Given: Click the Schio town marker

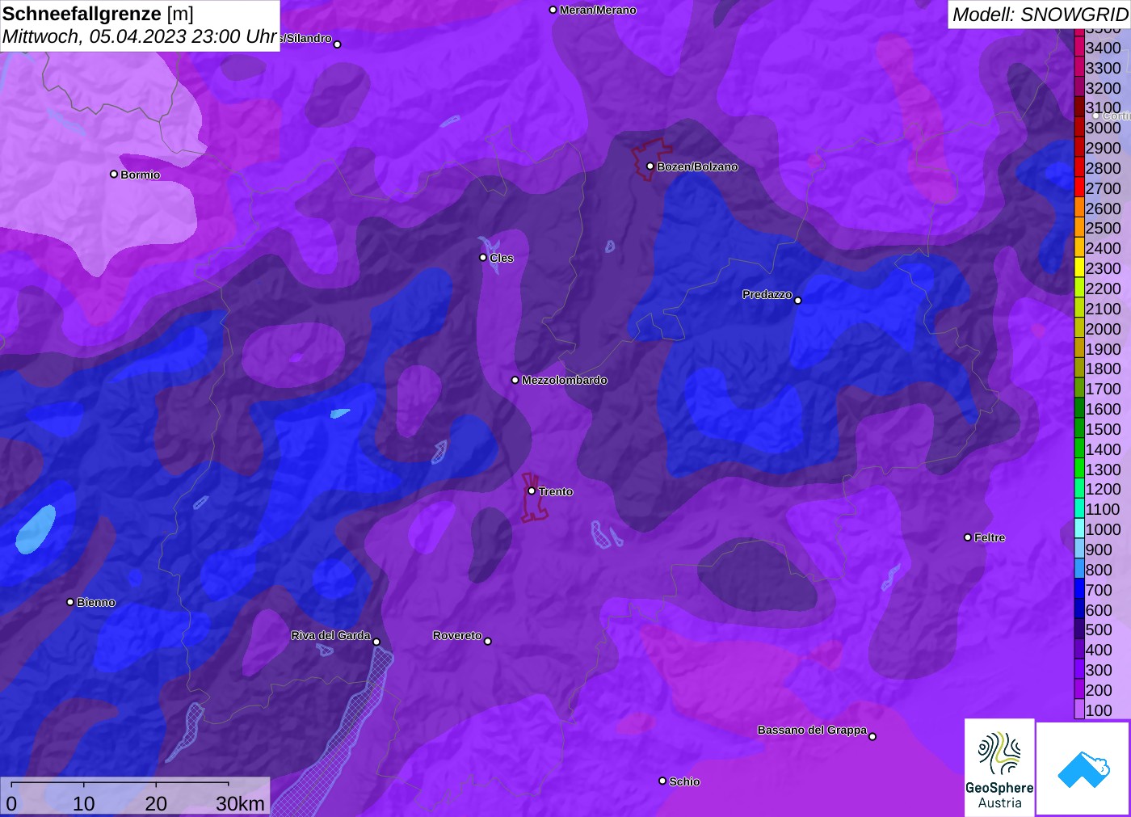Looking at the screenshot, I should coord(662,781).
